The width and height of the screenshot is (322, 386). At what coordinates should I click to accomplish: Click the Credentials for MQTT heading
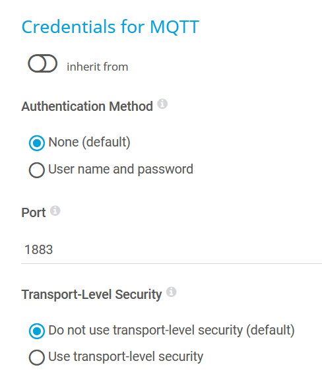point(110,26)
